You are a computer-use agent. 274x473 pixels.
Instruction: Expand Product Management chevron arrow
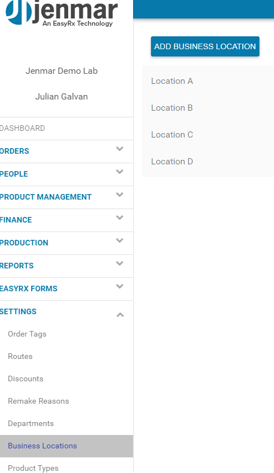[x=120, y=195]
